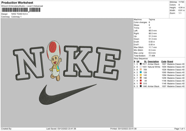Click thread code 1256
Image resolution: width=186 pixels, height=131 pixels.
point(164,78)
